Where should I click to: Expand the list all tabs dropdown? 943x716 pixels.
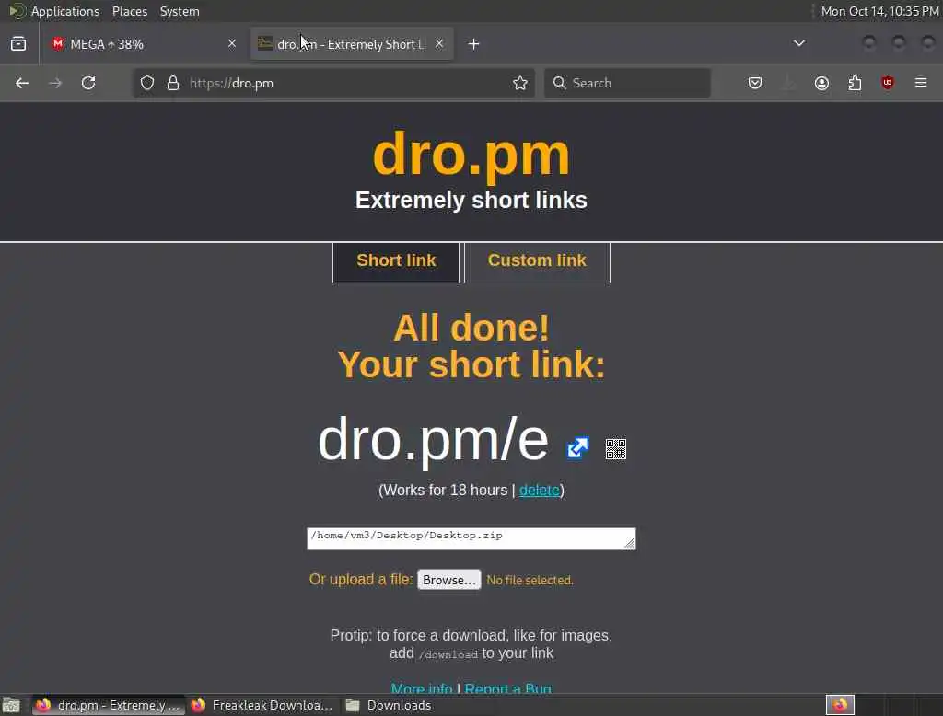[x=799, y=43]
